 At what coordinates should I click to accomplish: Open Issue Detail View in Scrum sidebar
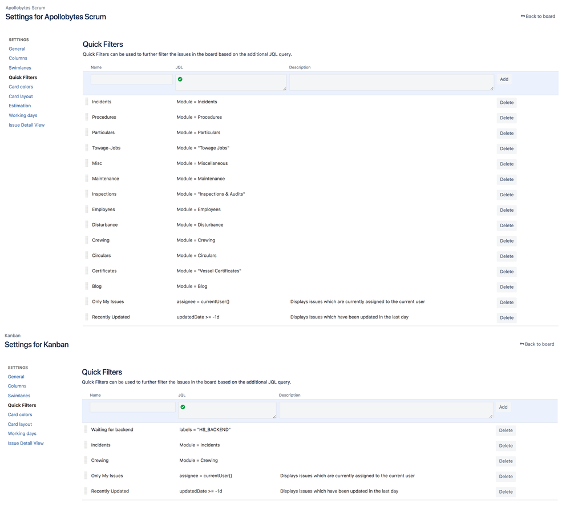27,125
